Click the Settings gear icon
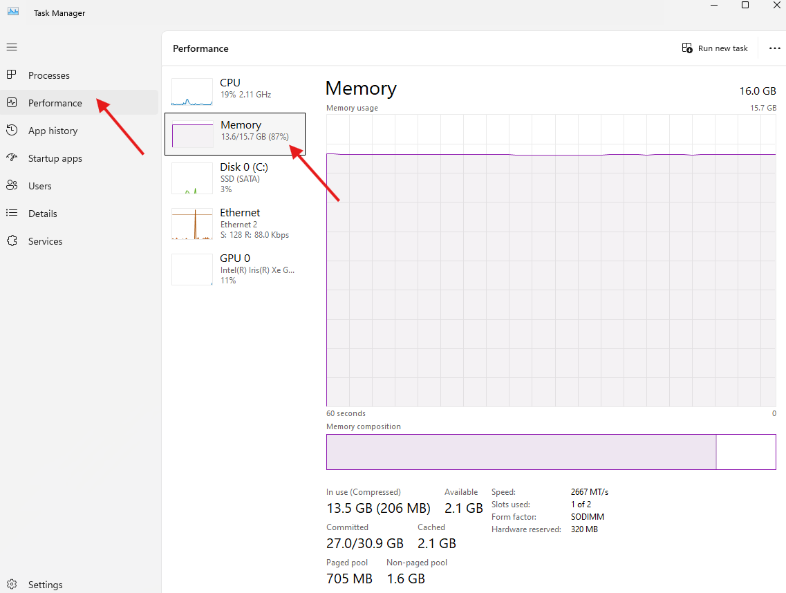Screen dimensions: 786x593 [12, 585]
